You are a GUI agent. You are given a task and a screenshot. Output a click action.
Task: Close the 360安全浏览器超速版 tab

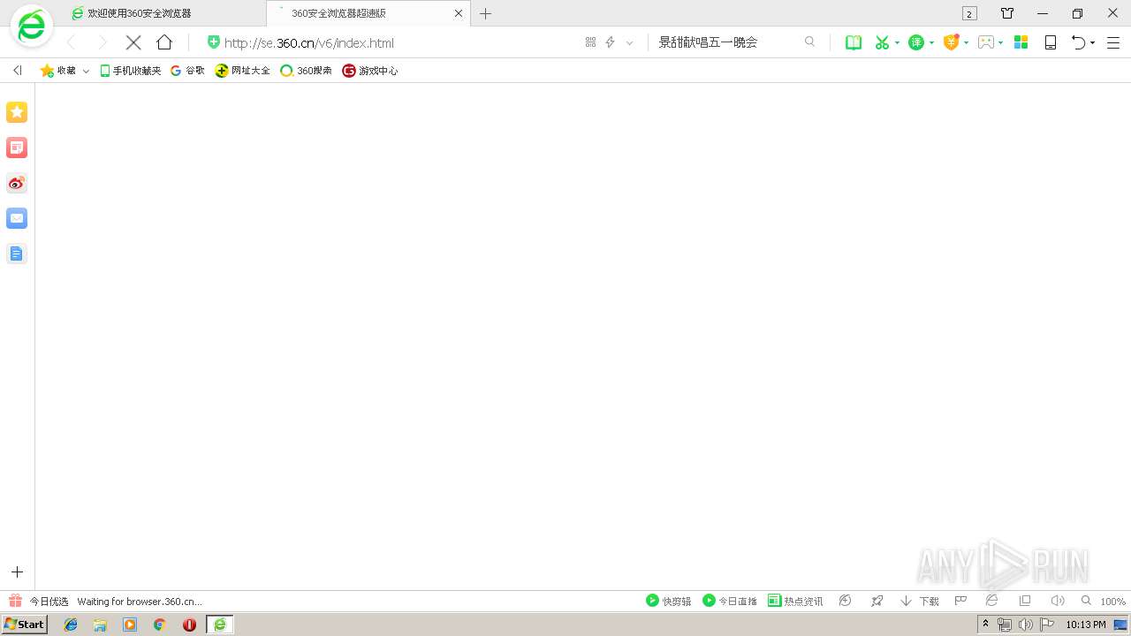click(459, 13)
